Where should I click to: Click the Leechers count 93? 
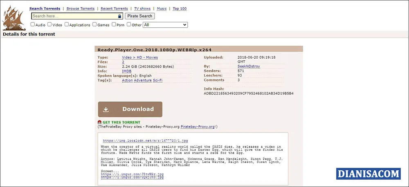click(240, 76)
